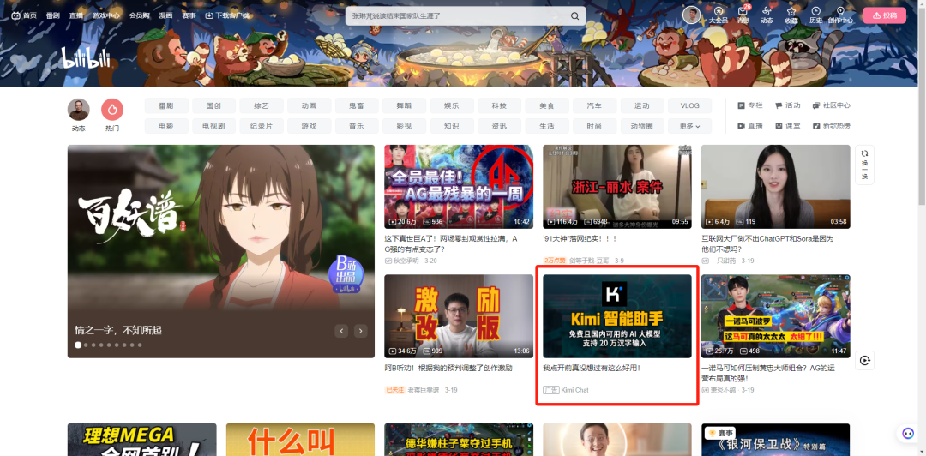This screenshot has width=926, height=456.
Task: Open 社区中心 community link
Action: click(832, 105)
